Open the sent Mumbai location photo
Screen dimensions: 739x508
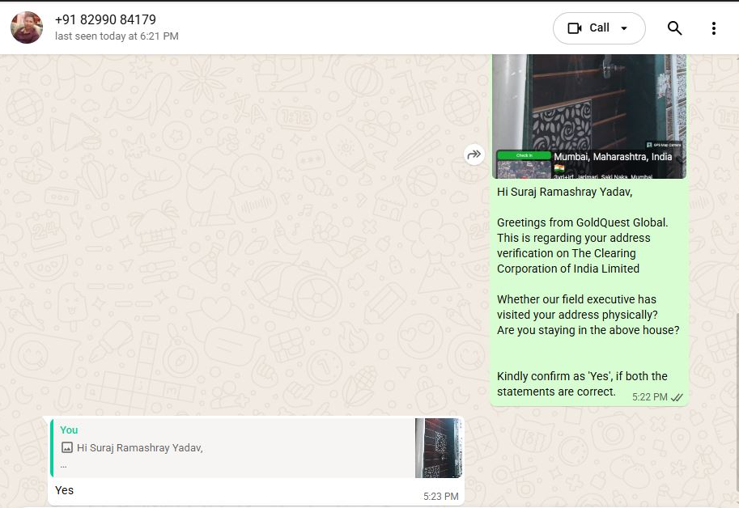589,116
